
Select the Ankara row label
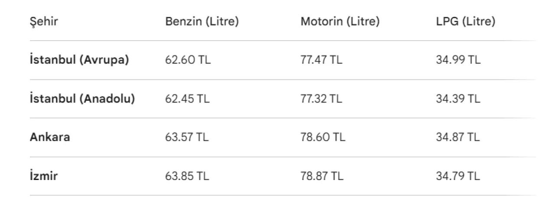(50, 137)
